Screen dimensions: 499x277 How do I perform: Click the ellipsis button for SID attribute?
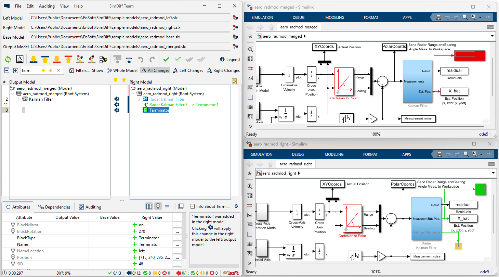(177, 264)
